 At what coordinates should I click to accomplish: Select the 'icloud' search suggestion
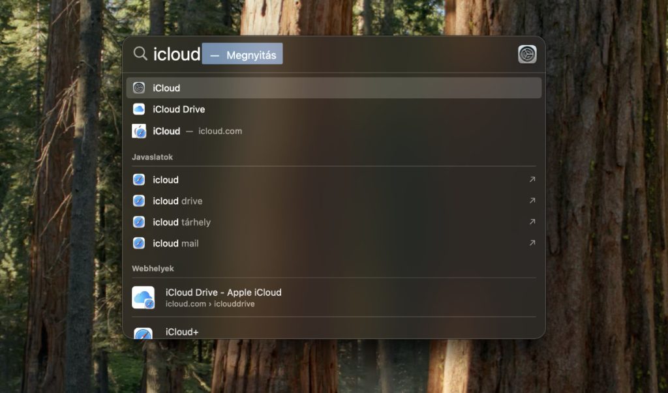click(334, 180)
